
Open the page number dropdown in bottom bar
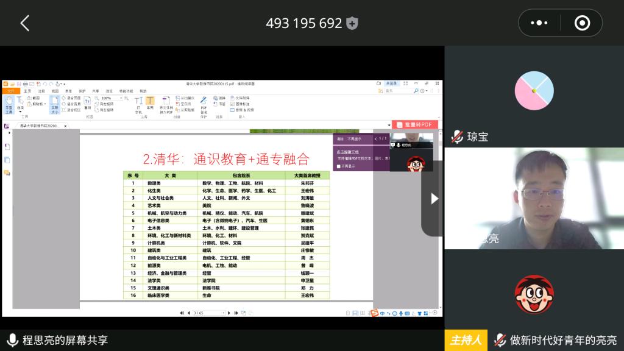click(x=222, y=313)
